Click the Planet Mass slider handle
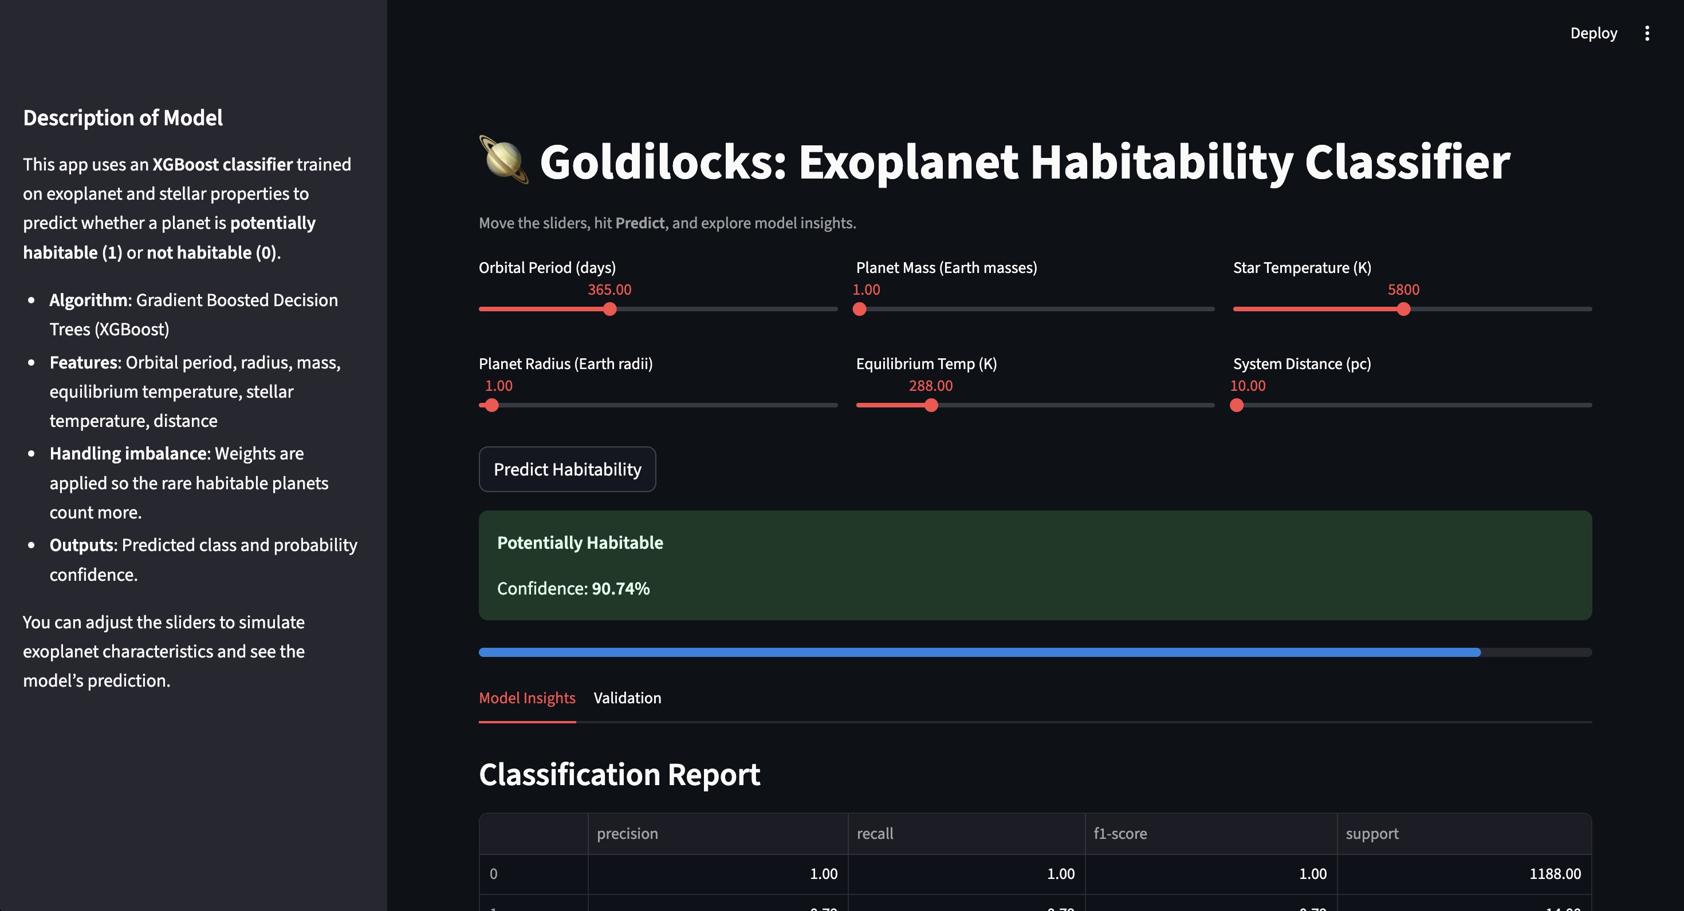Image resolution: width=1684 pixels, height=911 pixels. (860, 309)
